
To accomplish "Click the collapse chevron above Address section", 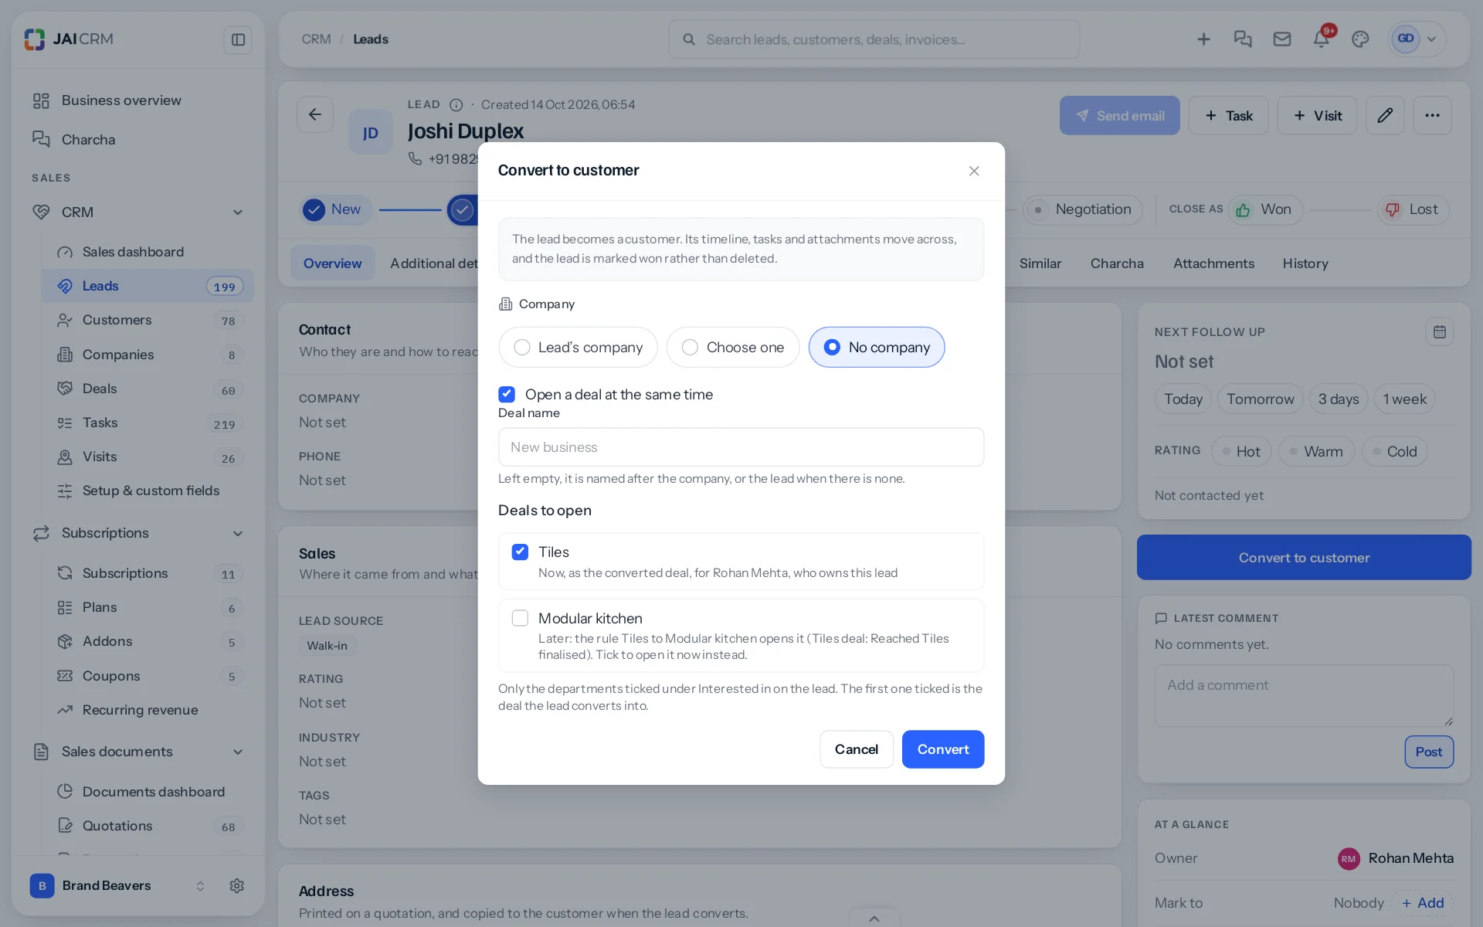I will [x=874, y=919].
